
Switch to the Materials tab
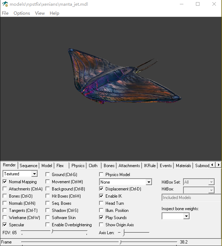point(183,166)
